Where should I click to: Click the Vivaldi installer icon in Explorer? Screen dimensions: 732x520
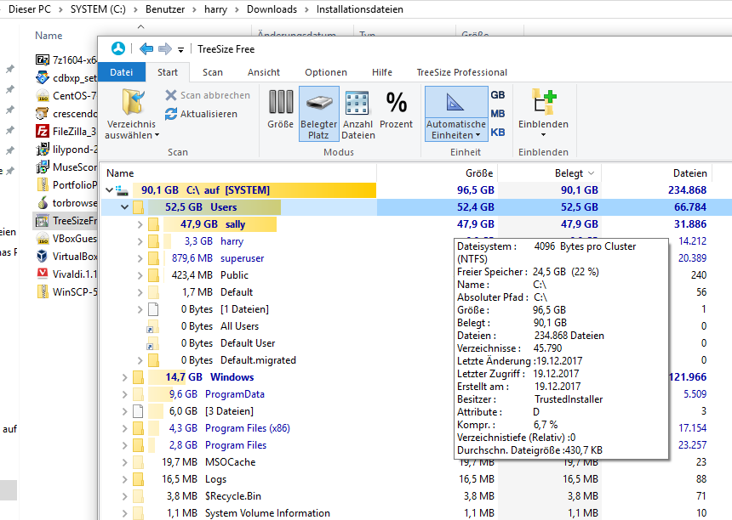tap(43, 274)
